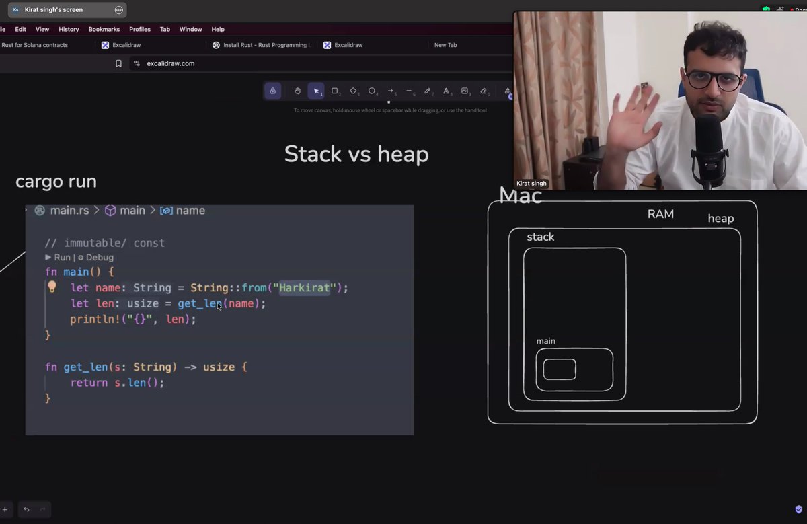Select the Hand tool in the Excalidraw toolbar
Image resolution: width=807 pixels, height=524 pixels.
click(x=298, y=91)
